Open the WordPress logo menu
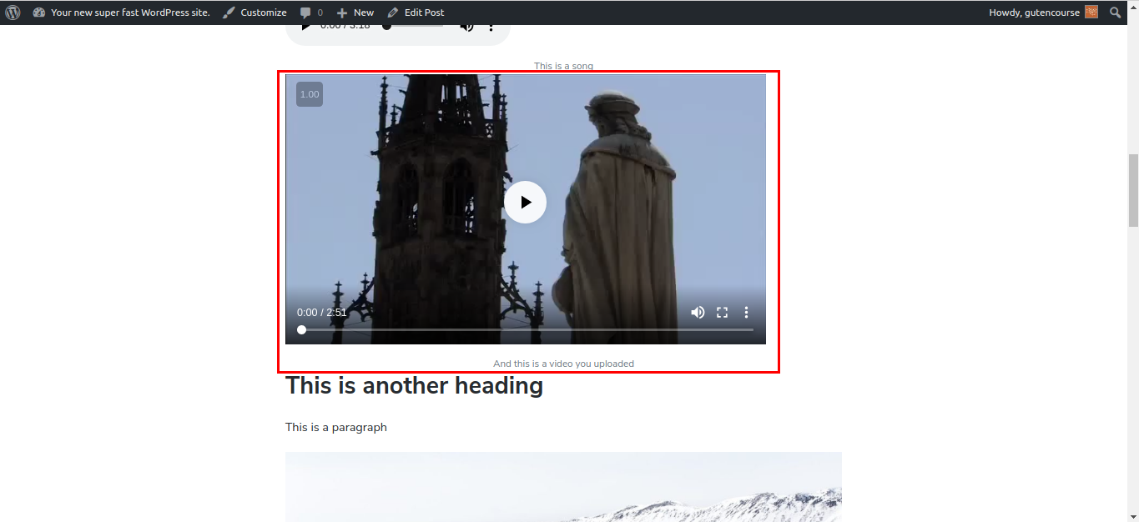Screen dimensions: 1139x522 [13, 13]
